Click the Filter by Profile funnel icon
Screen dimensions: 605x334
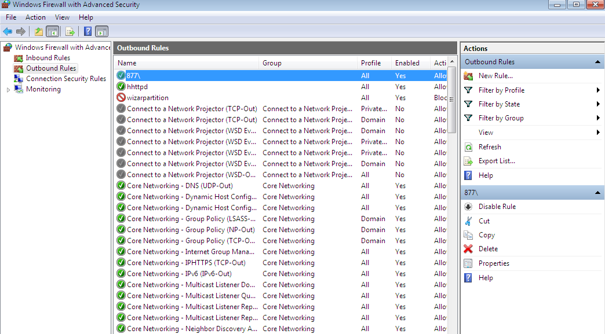point(468,90)
